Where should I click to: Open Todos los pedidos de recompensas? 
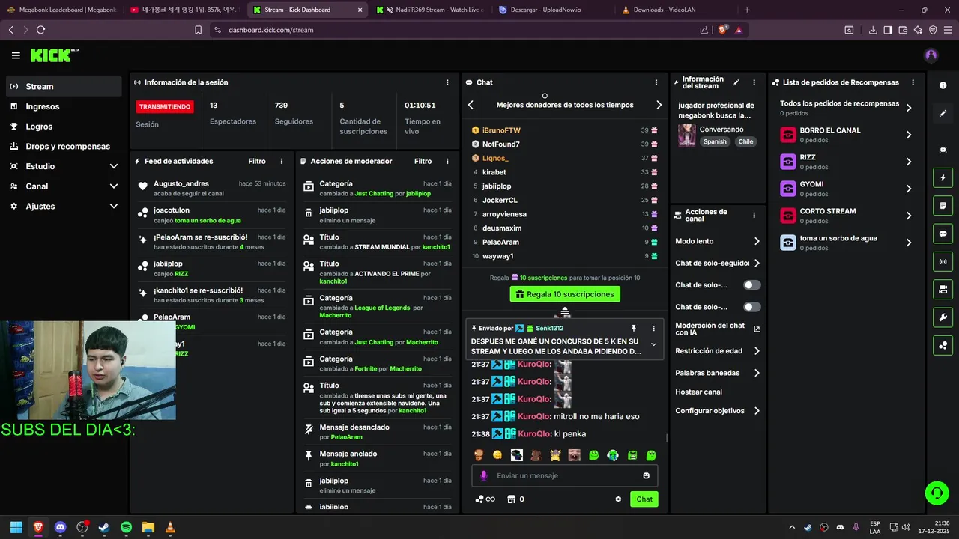point(847,108)
